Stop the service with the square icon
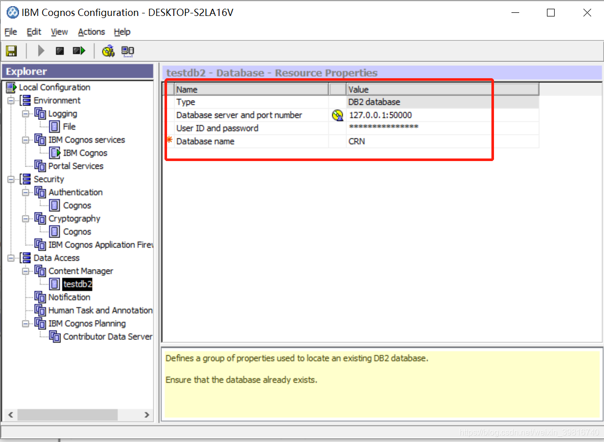 pyautogui.click(x=60, y=51)
